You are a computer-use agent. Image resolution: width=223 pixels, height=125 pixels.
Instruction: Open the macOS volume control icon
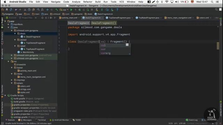[x=177, y=2]
